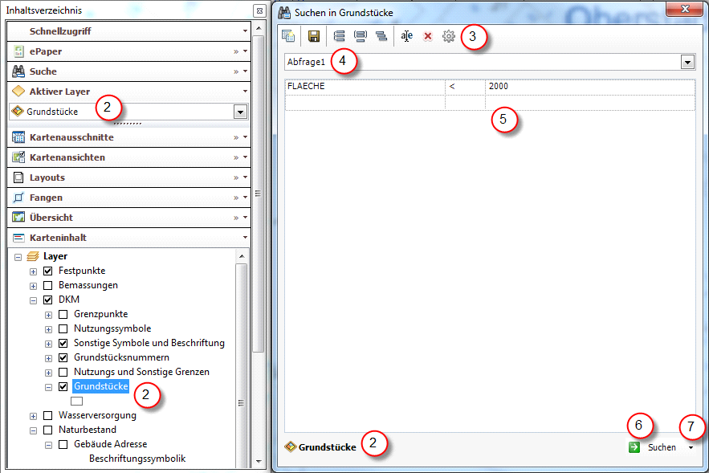This screenshot has height=473, width=709.
Task: Open the arrow menu beside Suchen
Action: (x=691, y=447)
